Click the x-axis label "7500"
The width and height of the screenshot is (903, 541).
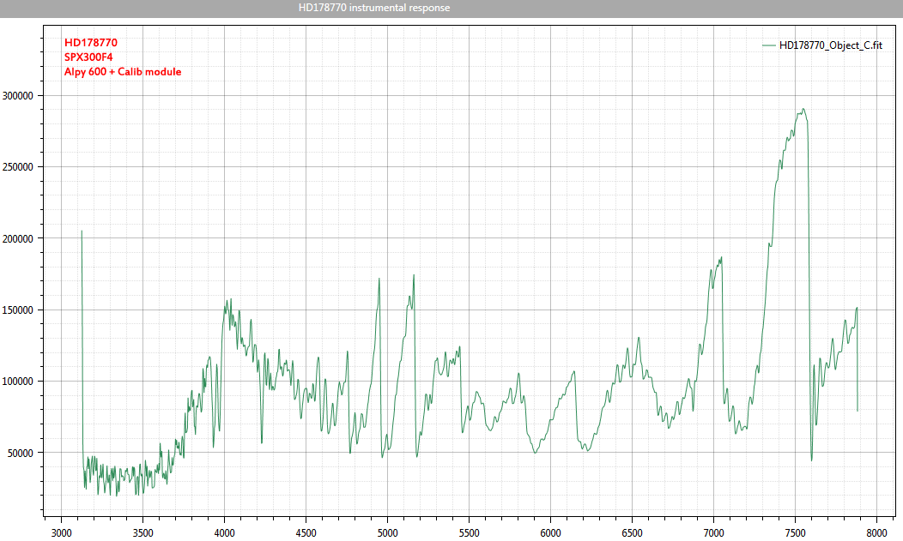coord(796,533)
